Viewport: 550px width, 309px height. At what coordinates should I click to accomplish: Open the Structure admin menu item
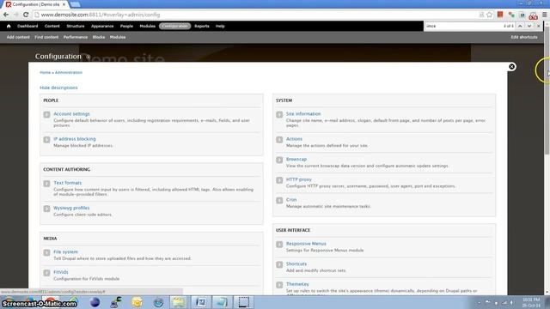pyautogui.click(x=76, y=26)
